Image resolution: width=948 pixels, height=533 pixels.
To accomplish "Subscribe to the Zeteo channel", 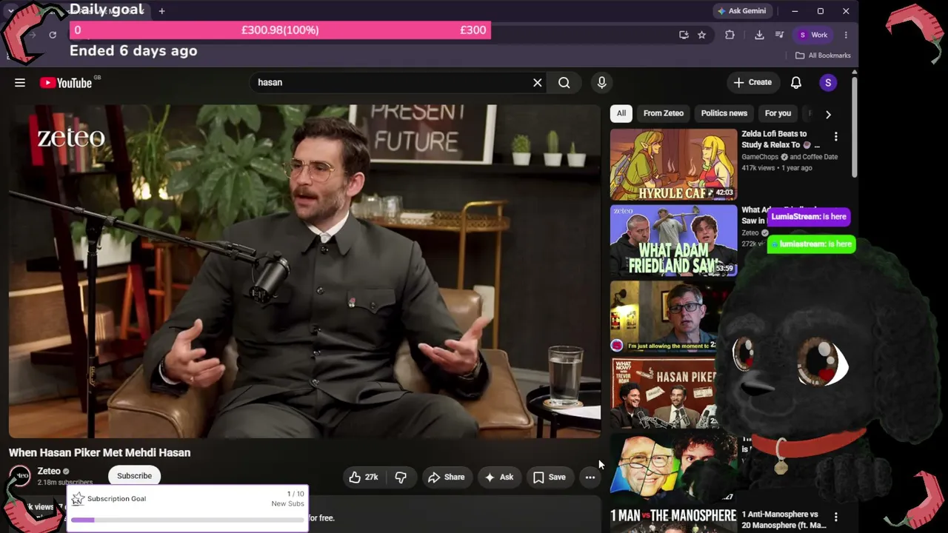I will pyautogui.click(x=134, y=476).
